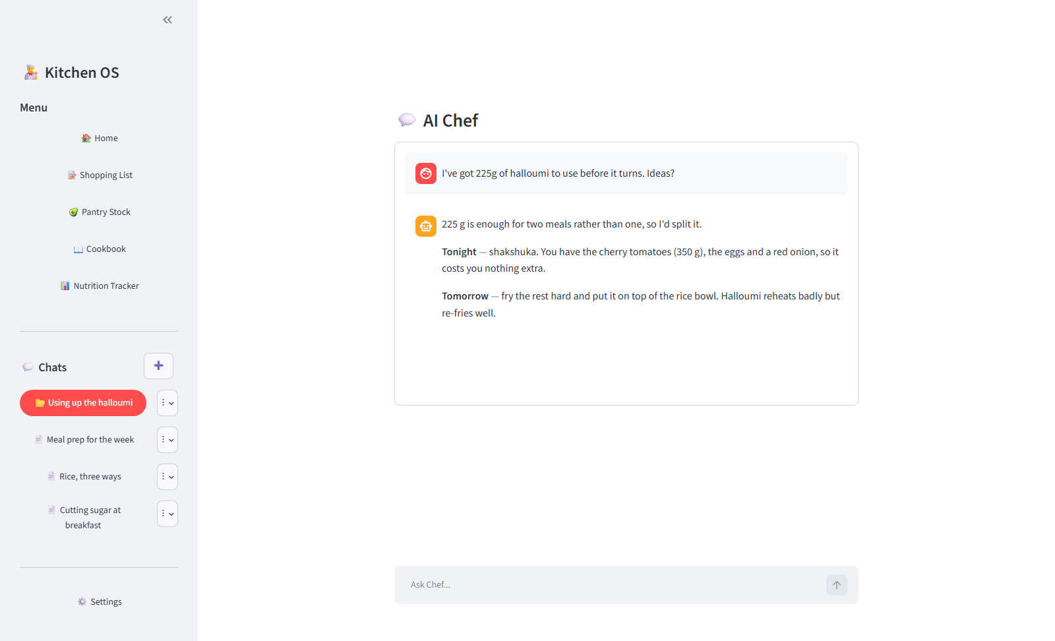Open the Rice, three ways chat

tap(83, 477)
